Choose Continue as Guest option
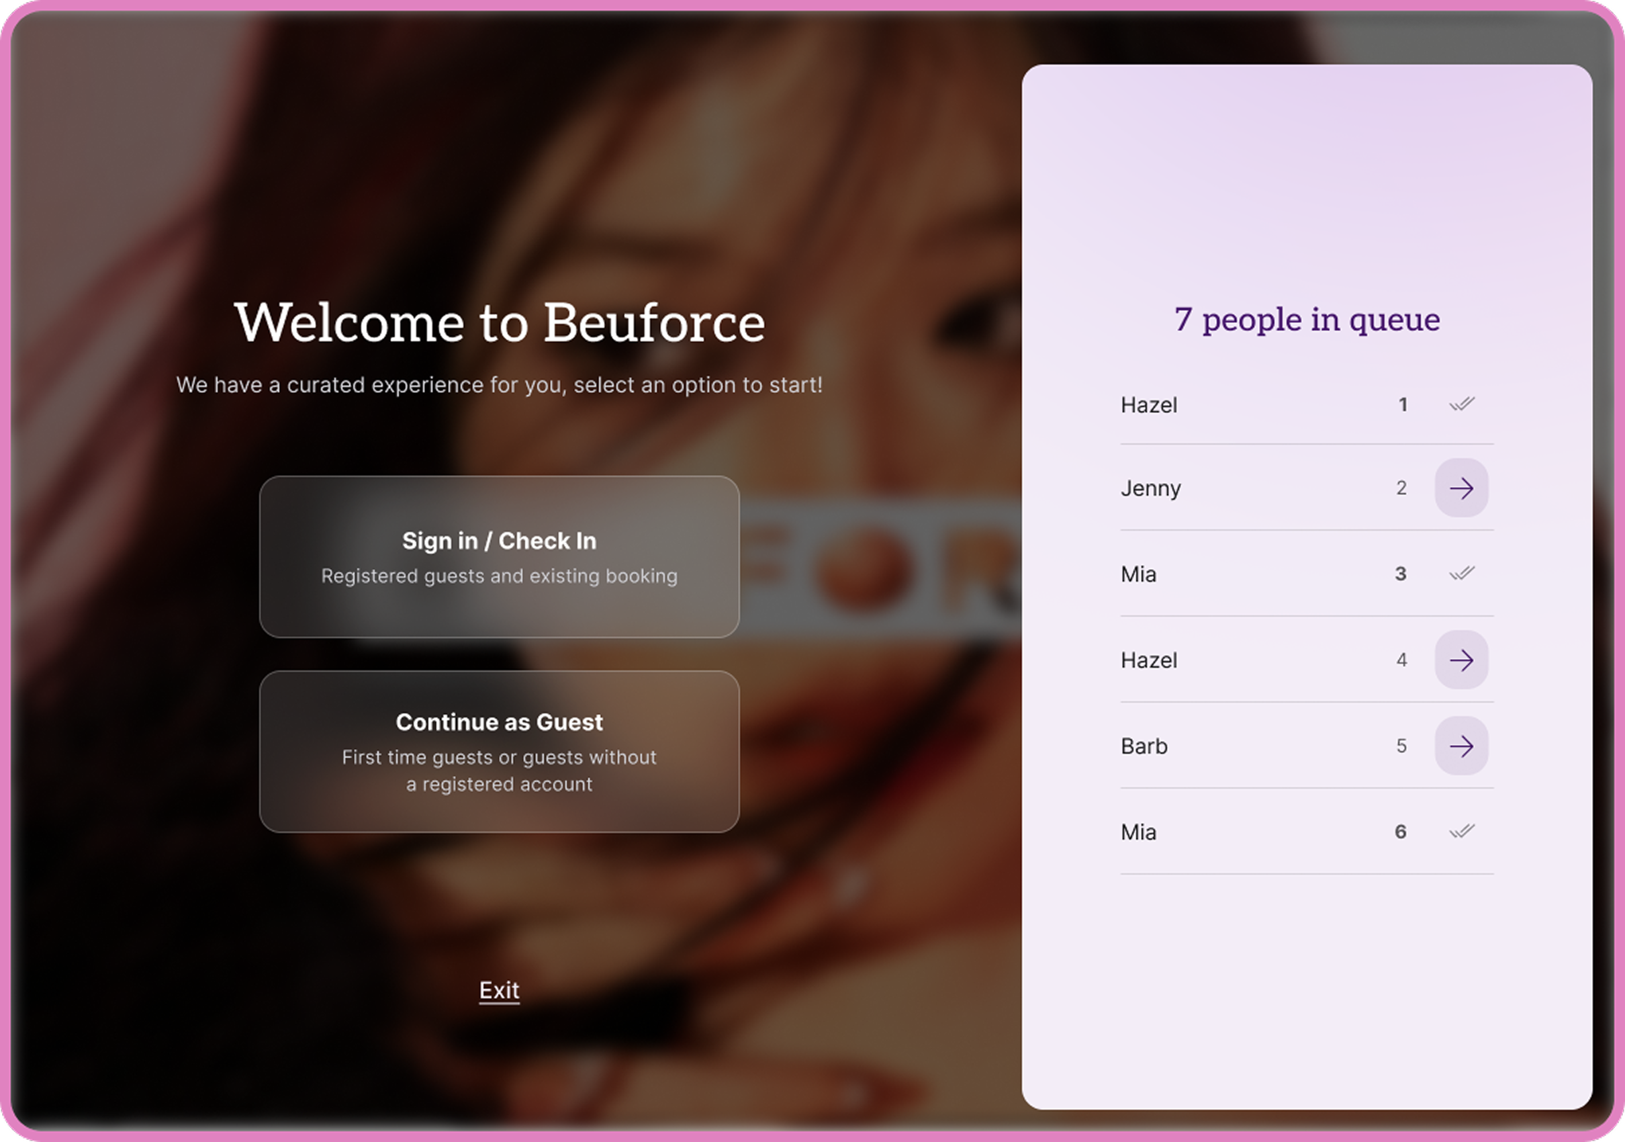The height and width of the screenshot is (1142, 1625). coord(499,751)
